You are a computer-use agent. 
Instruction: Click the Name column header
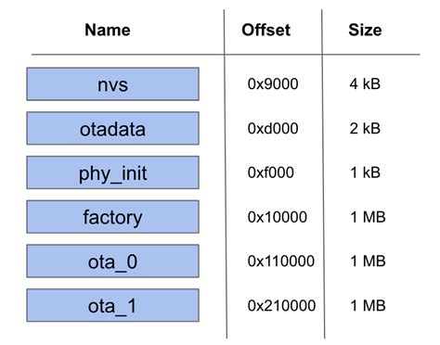coord(108,30)
